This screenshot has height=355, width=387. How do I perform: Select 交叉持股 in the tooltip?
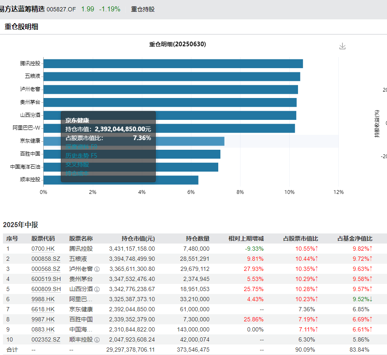[76, 165]
